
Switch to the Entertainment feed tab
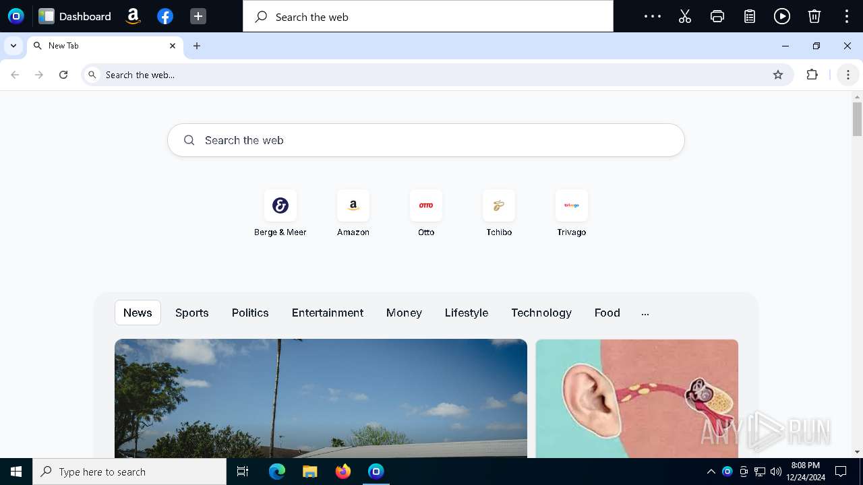[x=328, y=313]
